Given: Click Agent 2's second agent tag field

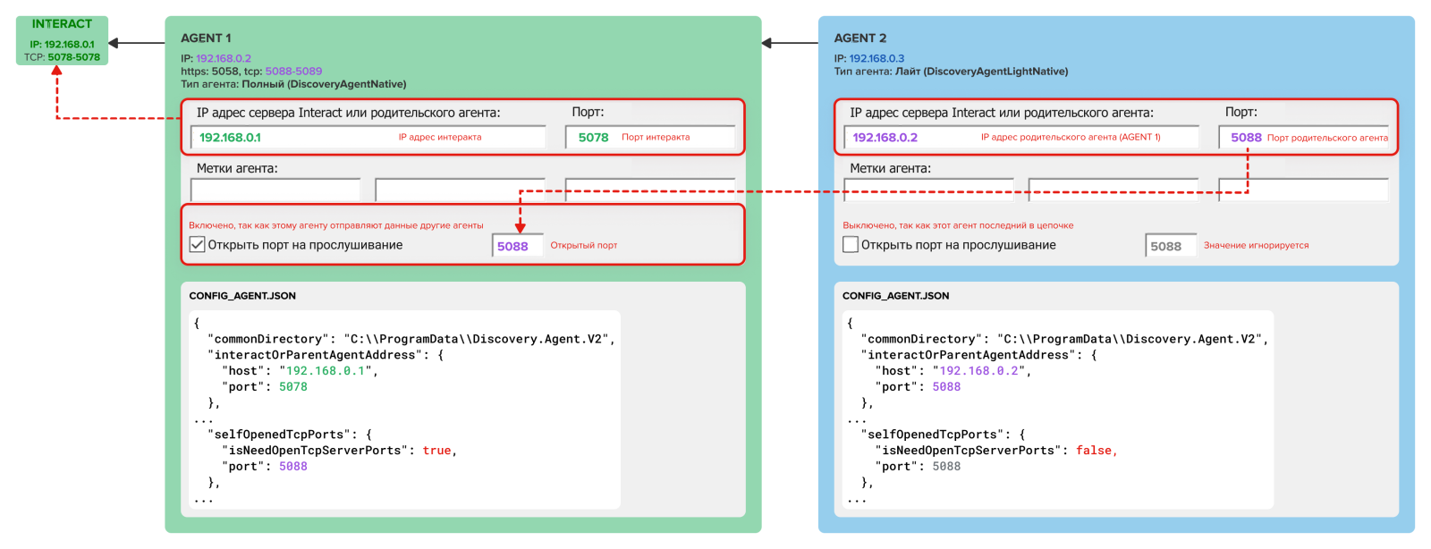Looking at the screenshot, I should 1113,190.
